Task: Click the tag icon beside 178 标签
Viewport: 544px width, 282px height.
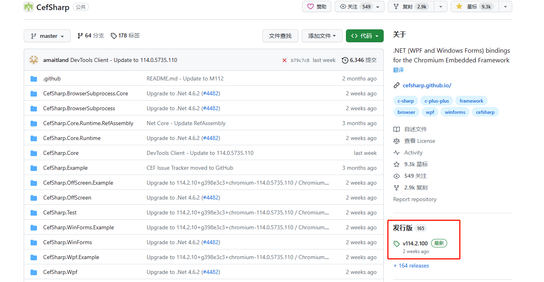Action: pos(114,36)
